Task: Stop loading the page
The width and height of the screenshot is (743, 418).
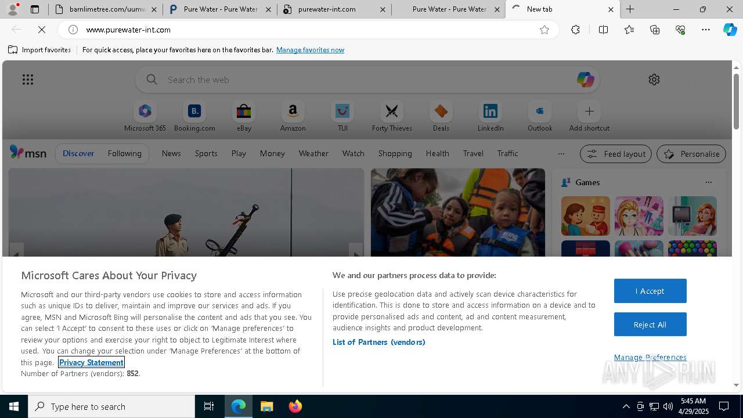Action: [x=42, y=30]
